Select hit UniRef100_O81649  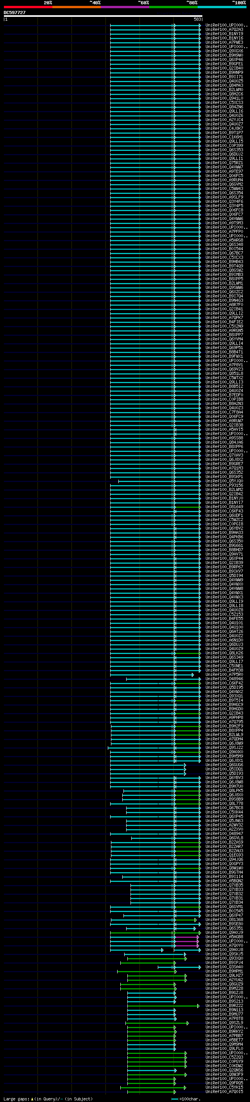click(x=224, y=507)
